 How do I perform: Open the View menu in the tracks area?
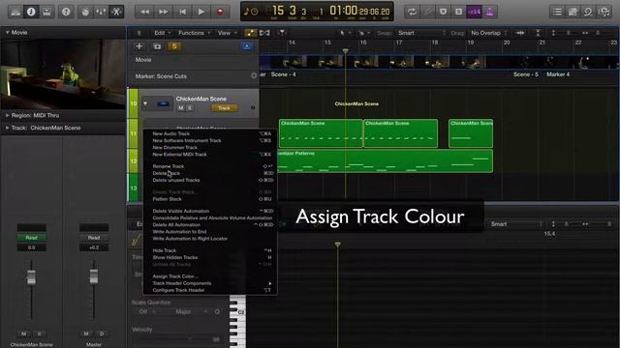click(227, 33)
